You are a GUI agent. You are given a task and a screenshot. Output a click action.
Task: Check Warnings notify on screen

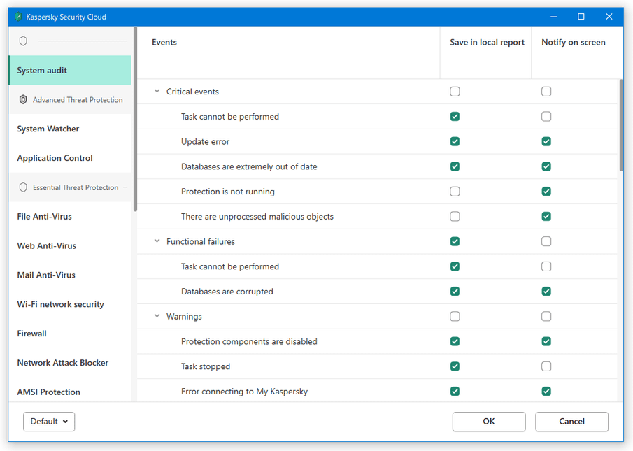coord(546,317)
